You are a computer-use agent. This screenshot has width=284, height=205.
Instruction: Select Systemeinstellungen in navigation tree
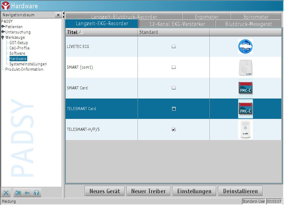coord(28,64)
